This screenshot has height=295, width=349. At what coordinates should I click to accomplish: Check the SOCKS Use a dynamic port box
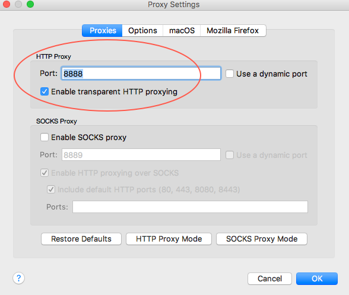[x=230, y=155]
